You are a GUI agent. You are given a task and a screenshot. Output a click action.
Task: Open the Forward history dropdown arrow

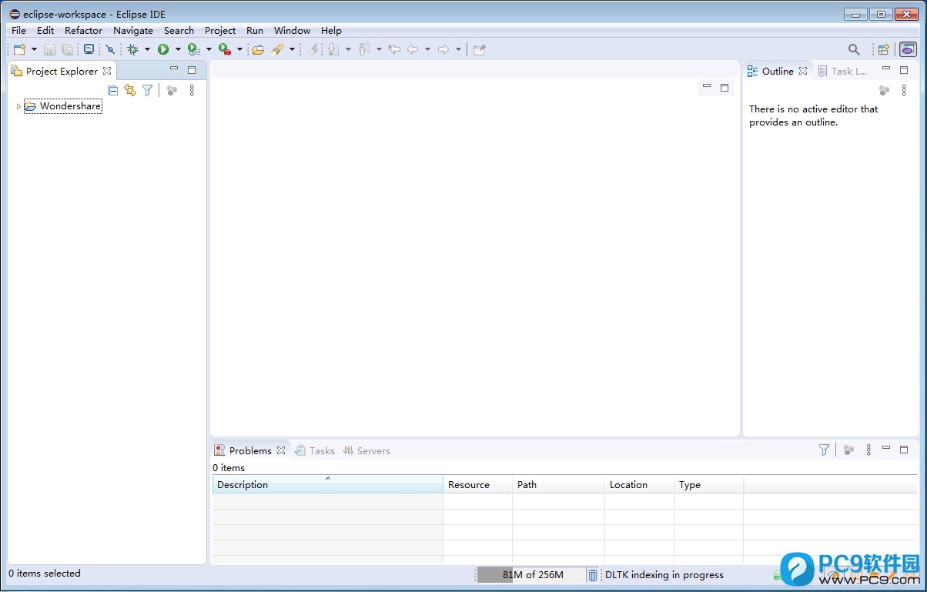coord(458,49)
